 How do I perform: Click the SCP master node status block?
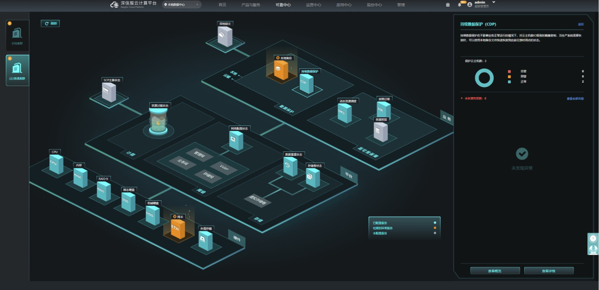tap(109, 92)
